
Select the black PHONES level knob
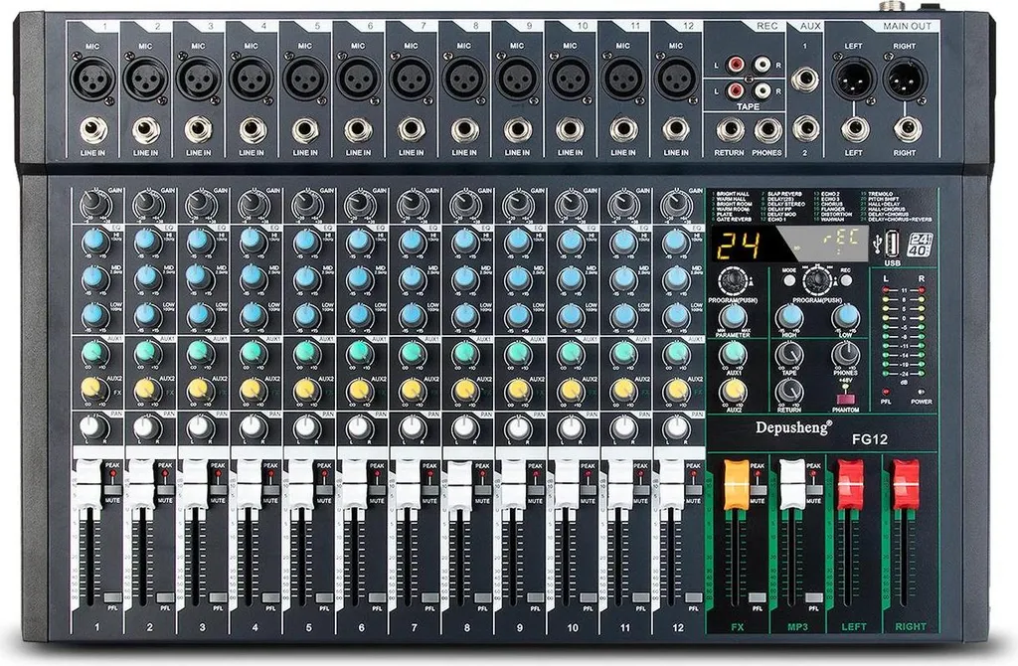pos(845,354)
